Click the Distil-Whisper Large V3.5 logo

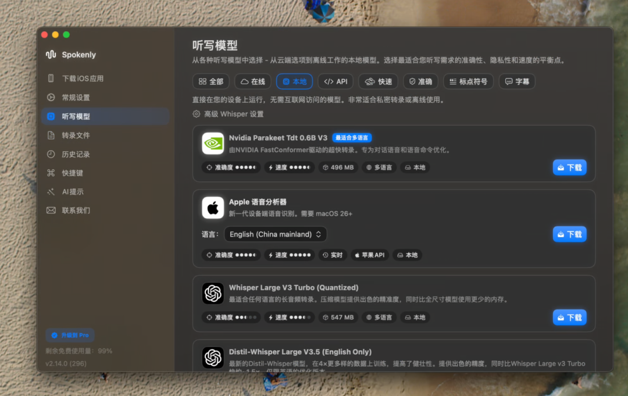(213, 357)
